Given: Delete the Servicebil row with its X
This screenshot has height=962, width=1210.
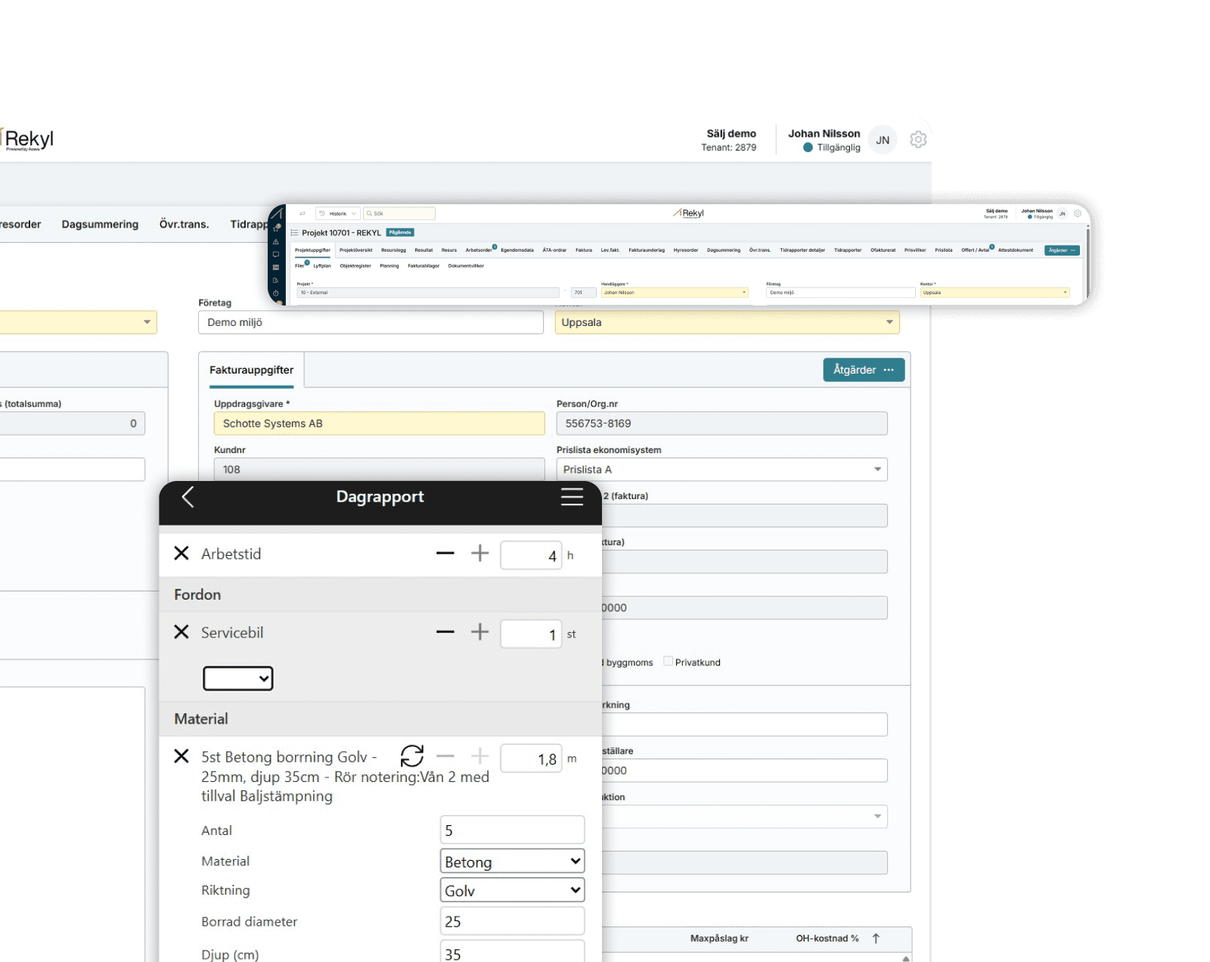Looking at the screenshot, I should coord(181,632).
